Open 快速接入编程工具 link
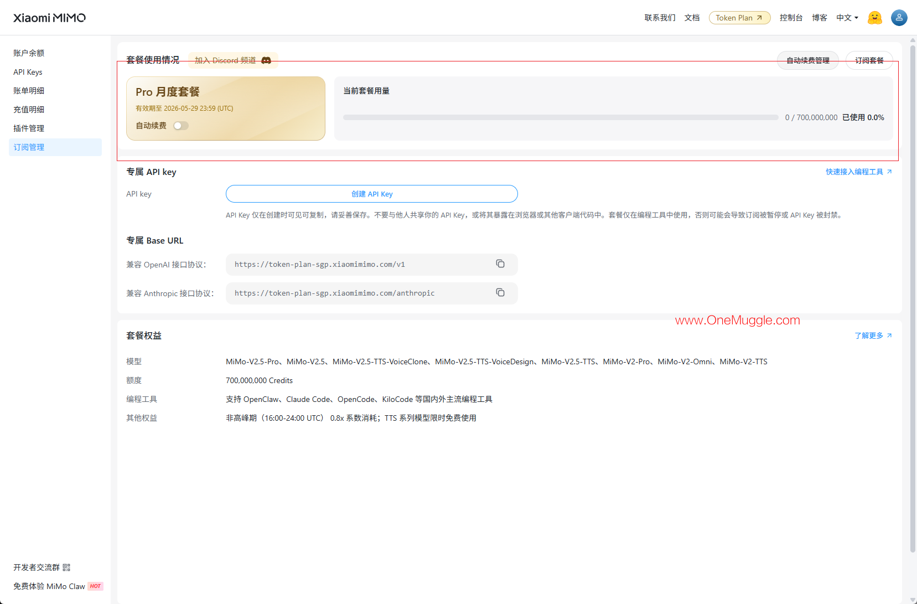Viewport: 917px width, 604px height. point(859,172)
